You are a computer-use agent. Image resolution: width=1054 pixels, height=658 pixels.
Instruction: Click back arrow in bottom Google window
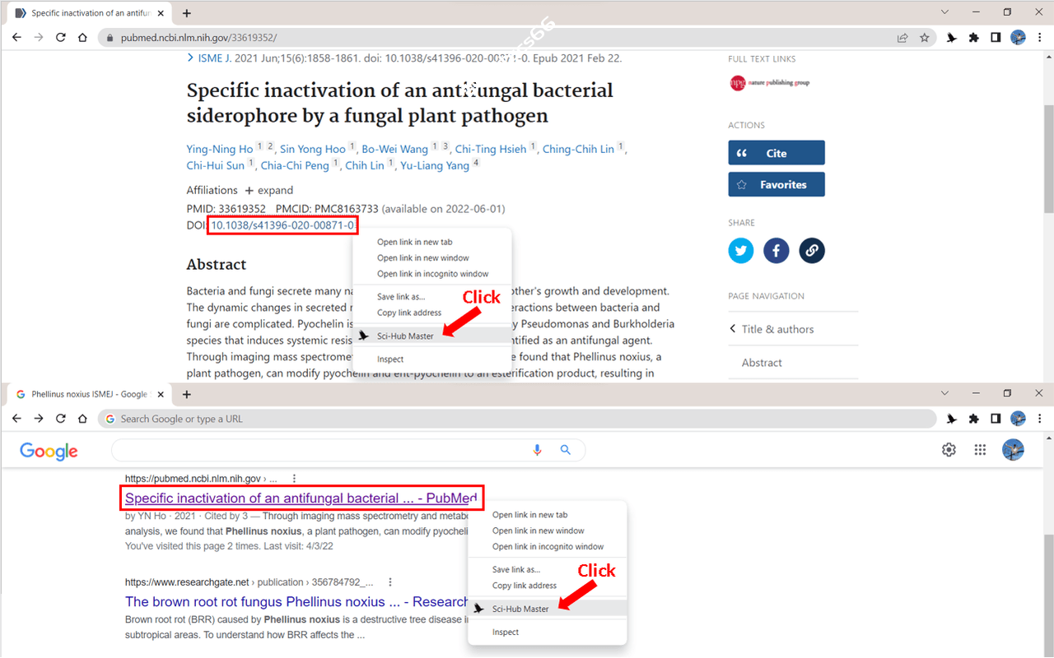(16, 419)
